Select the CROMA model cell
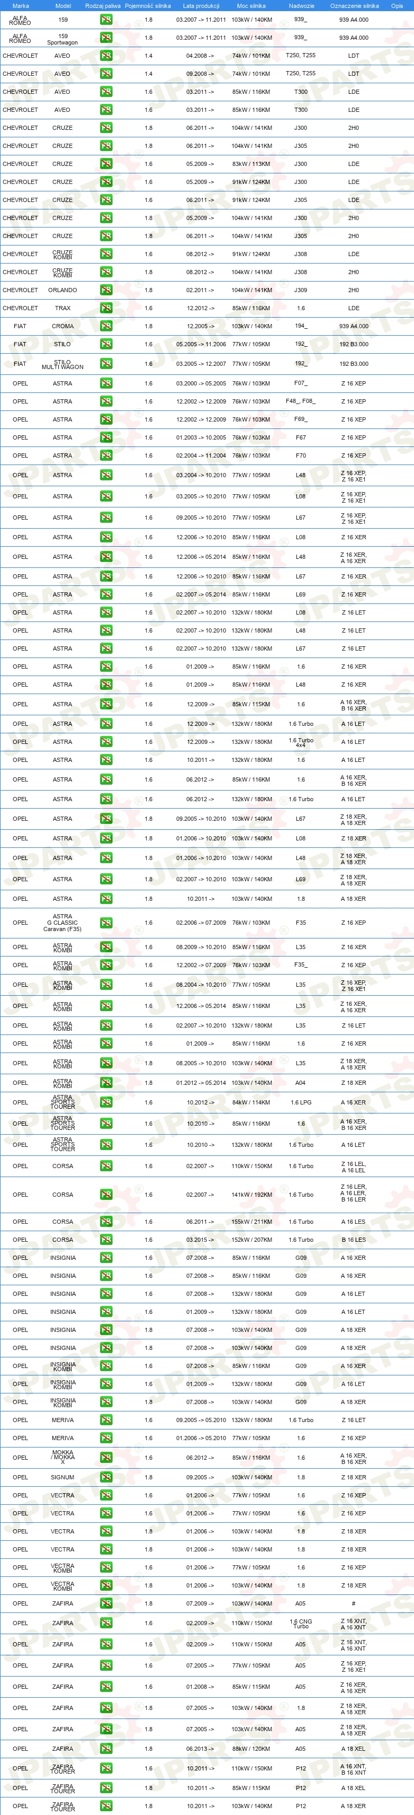Viewport: 414px width, 1815px height. pos(62,326)
